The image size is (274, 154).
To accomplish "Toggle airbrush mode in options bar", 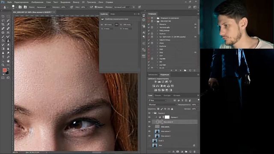I will [x=91, y=7].
